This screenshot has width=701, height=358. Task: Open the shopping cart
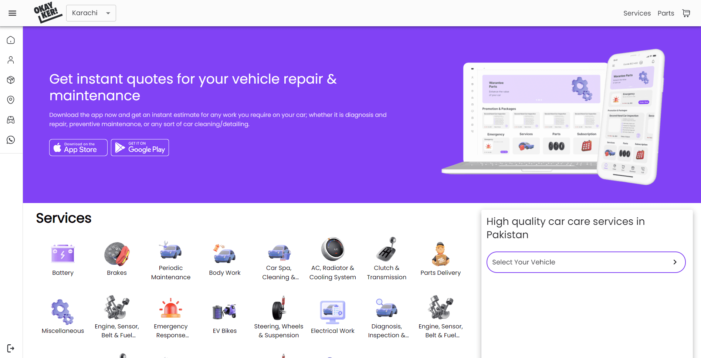[686, 13]
